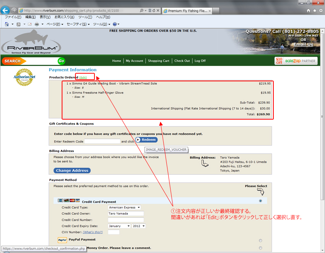325x253 pixels.
Task: Click the browser Back arrow button
Action: (x=5, y=10)
